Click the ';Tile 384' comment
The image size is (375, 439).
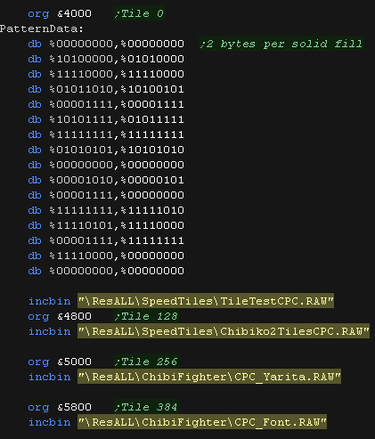coord(146,407)
